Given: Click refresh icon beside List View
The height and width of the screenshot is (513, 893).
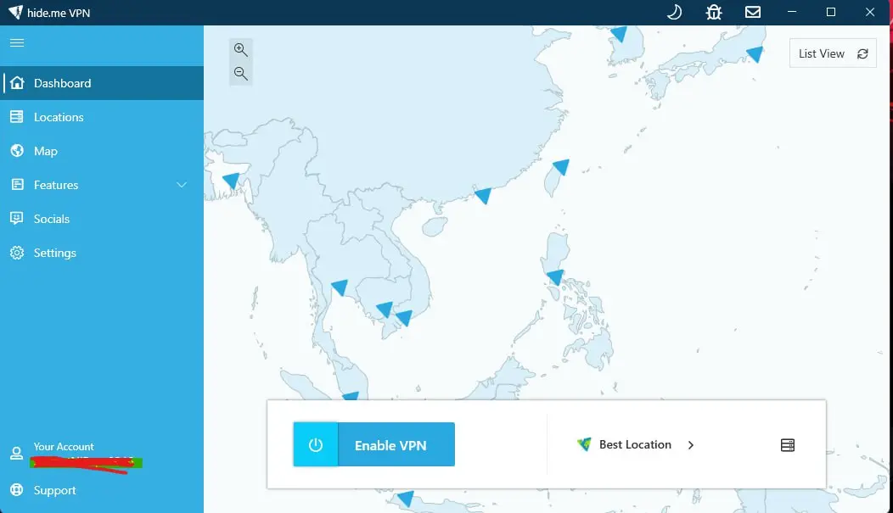Looking at the screenshot, I should [862, 53].
